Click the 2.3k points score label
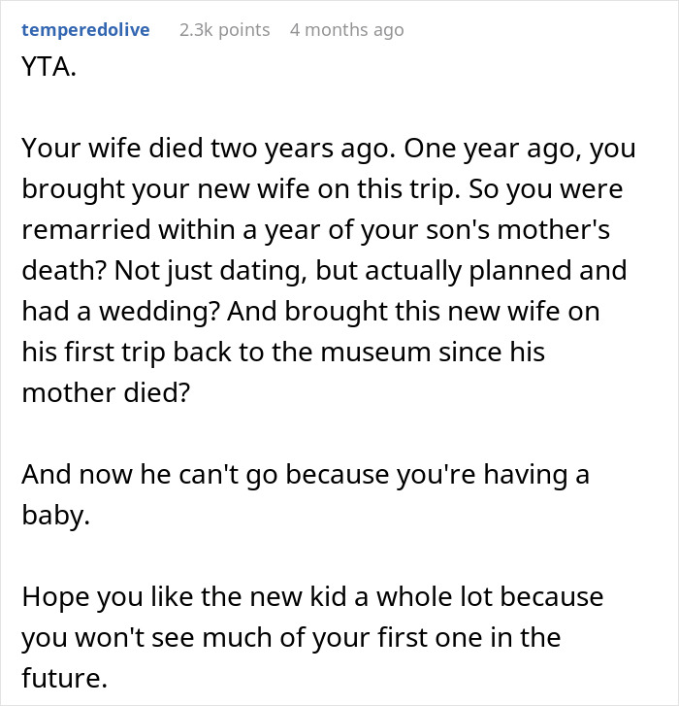Viewport: 679px width, 706px height. pos(224,29)
